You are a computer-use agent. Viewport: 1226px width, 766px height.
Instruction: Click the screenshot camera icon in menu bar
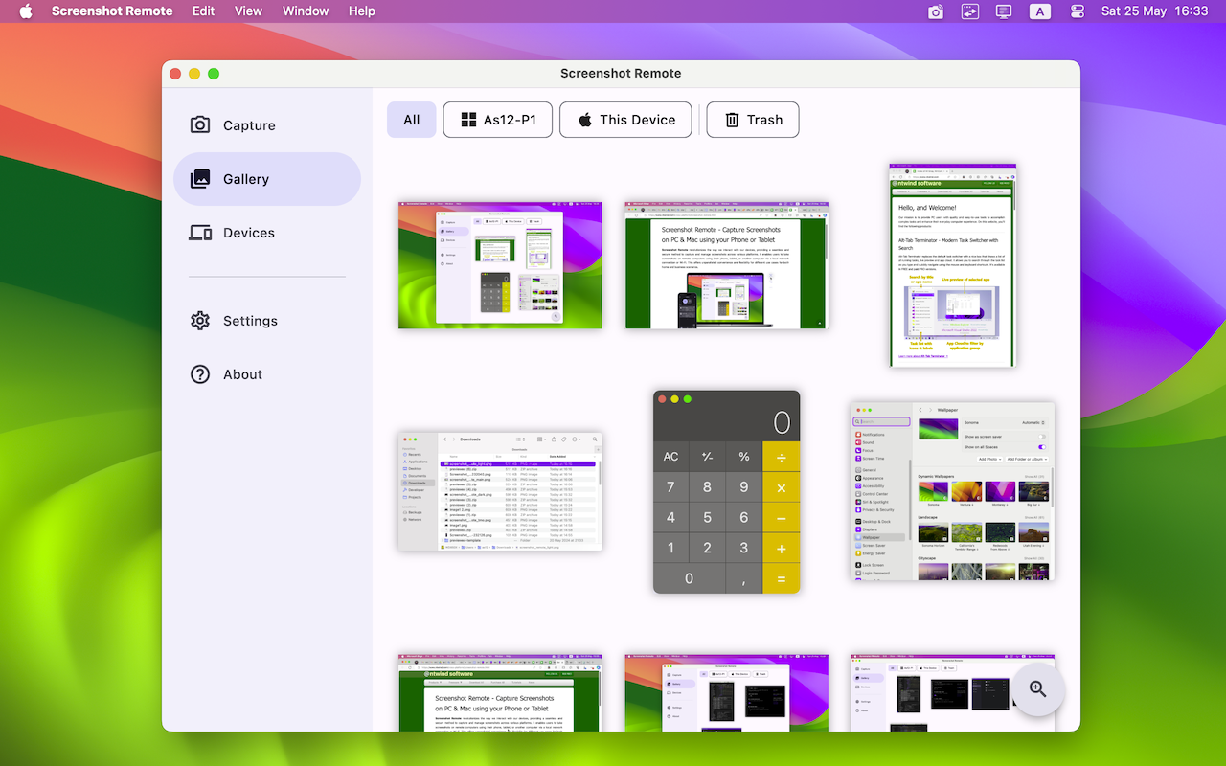(935, 11)
